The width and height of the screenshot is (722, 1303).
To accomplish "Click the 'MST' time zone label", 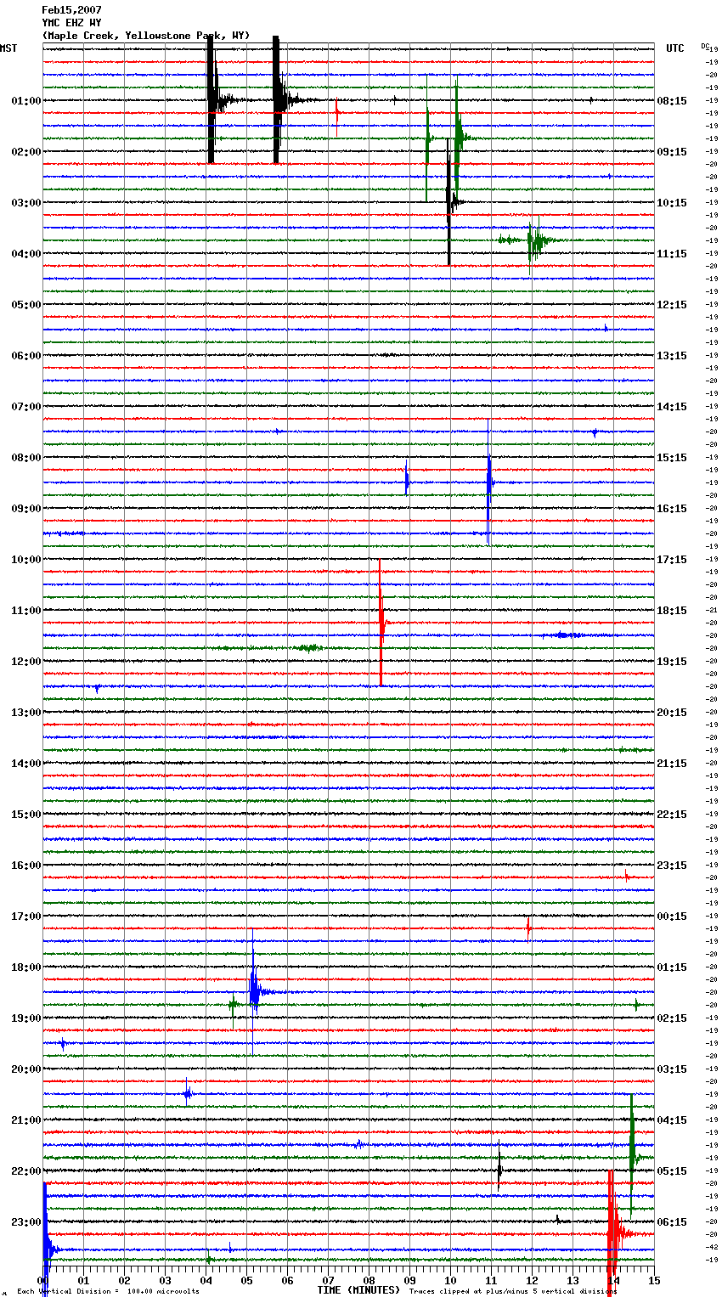I will 8,48.
